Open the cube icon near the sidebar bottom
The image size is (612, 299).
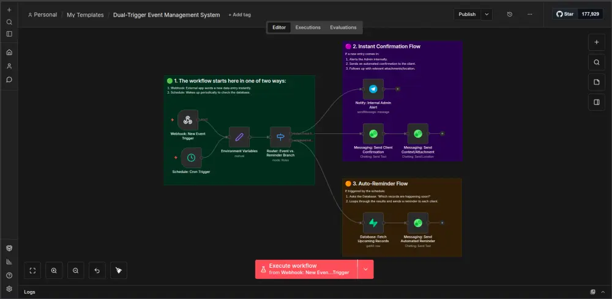tap(9, 248)
